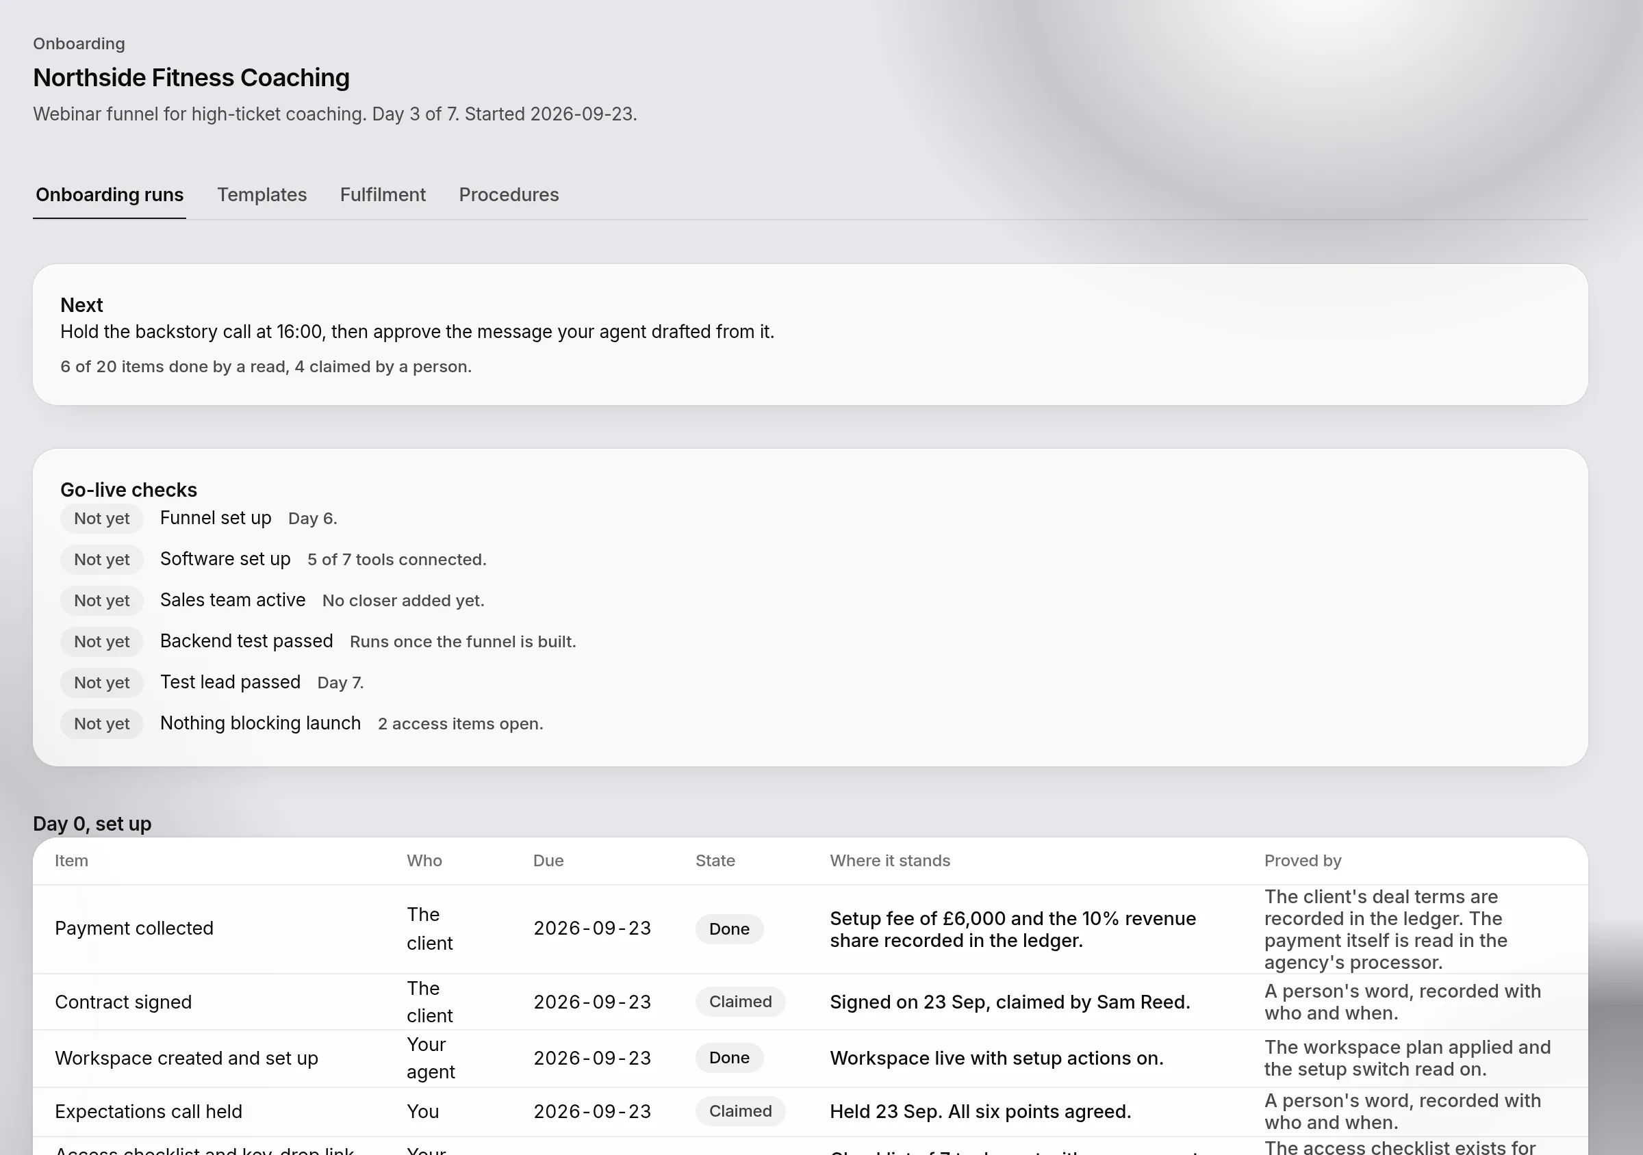Click the State column header
This screenshot has width=1643, height=1155.
point(715,861)
